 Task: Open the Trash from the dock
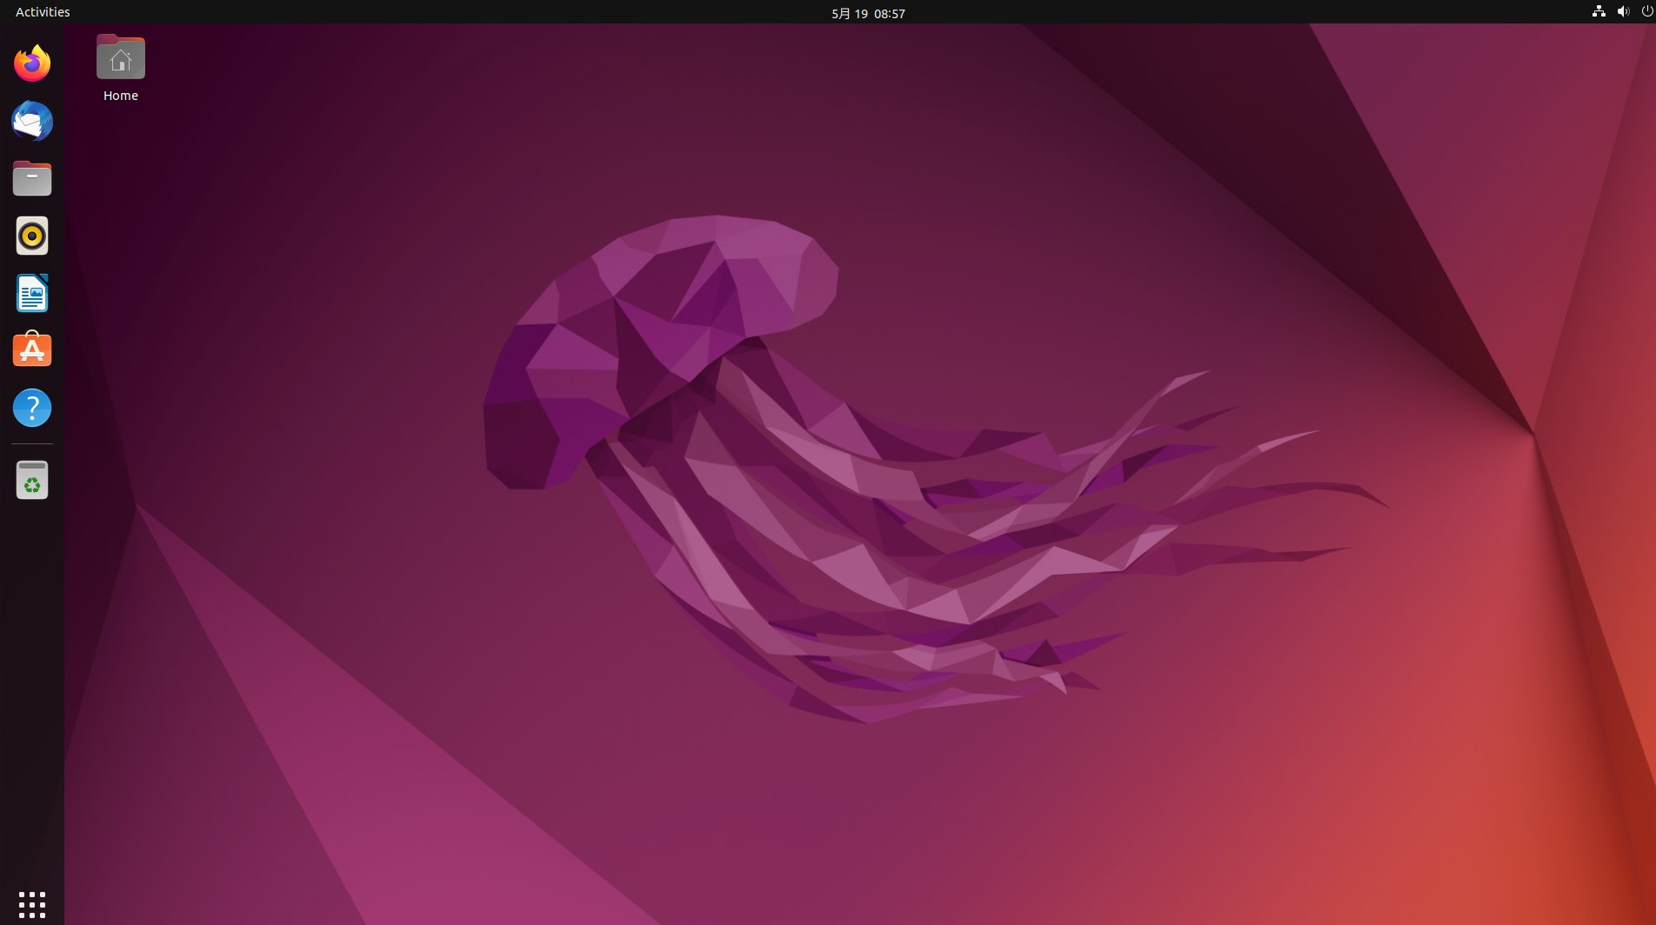(32, 479)
